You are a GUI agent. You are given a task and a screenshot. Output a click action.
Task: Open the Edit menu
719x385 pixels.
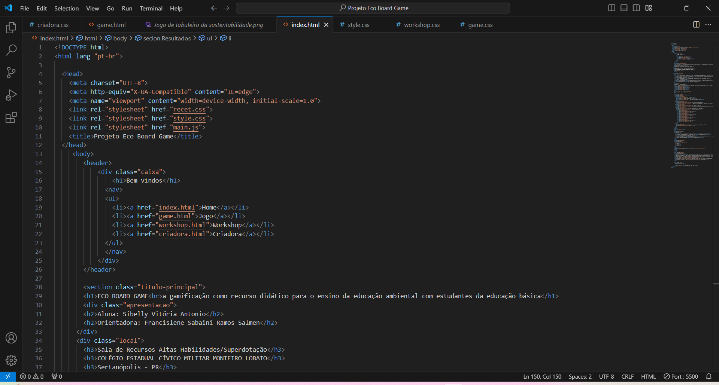click(x=42, y=8)
